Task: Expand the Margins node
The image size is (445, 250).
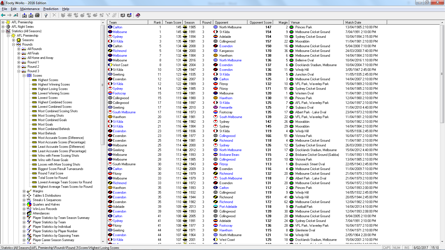Action: 24,191
